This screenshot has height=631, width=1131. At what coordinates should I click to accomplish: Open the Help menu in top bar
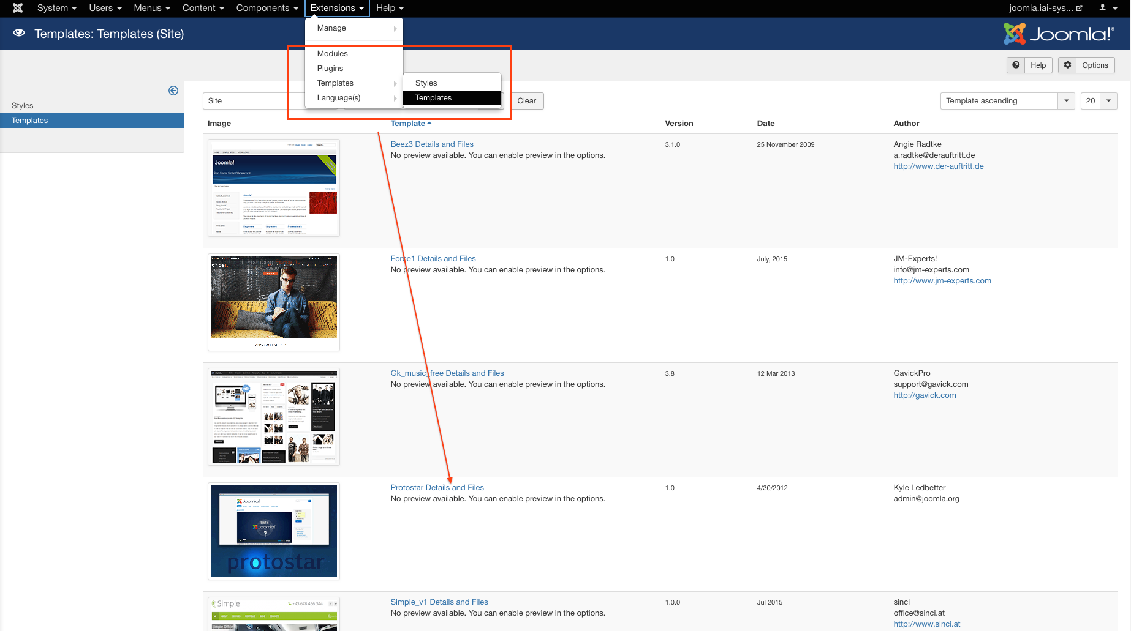pyautogui.click(x=390, y=8)
